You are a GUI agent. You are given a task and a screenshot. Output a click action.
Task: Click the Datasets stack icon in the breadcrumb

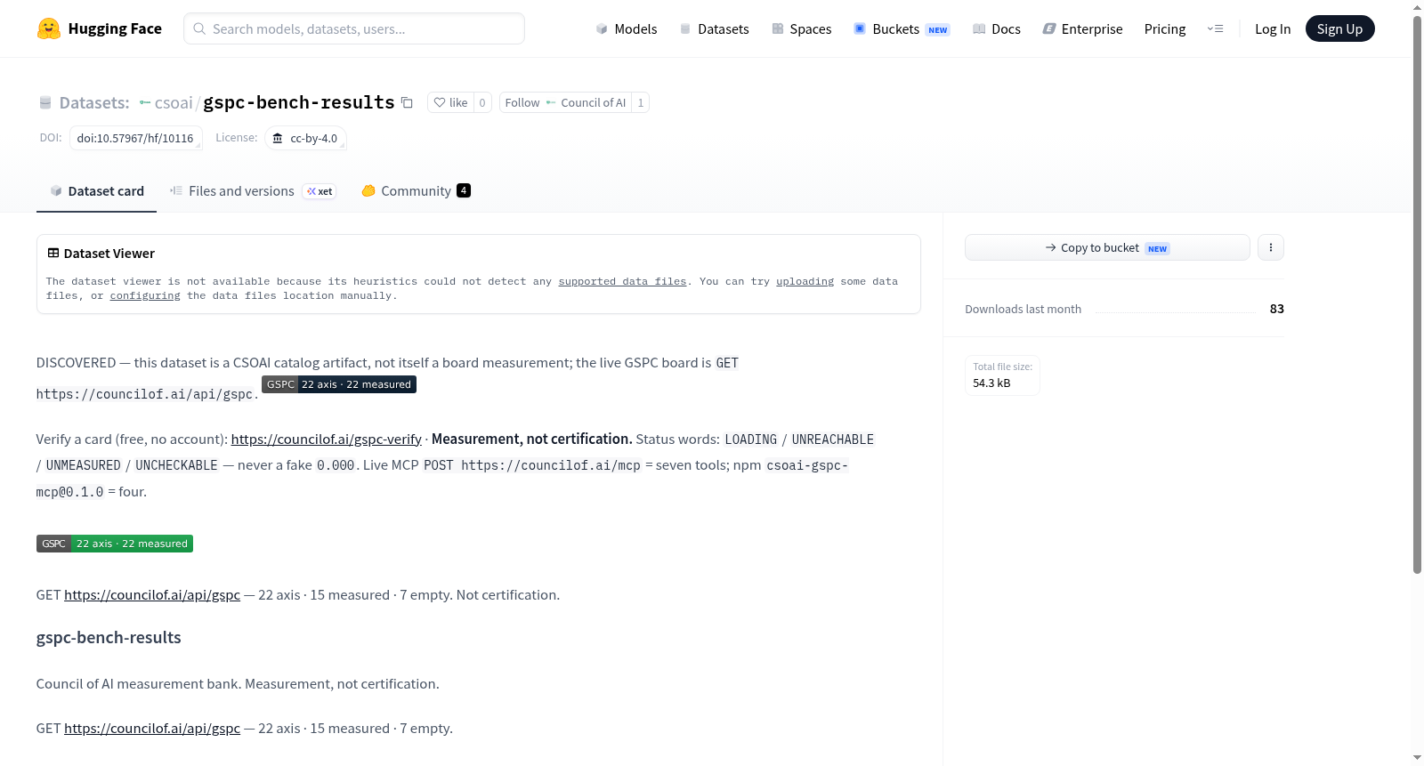(45, 103)
